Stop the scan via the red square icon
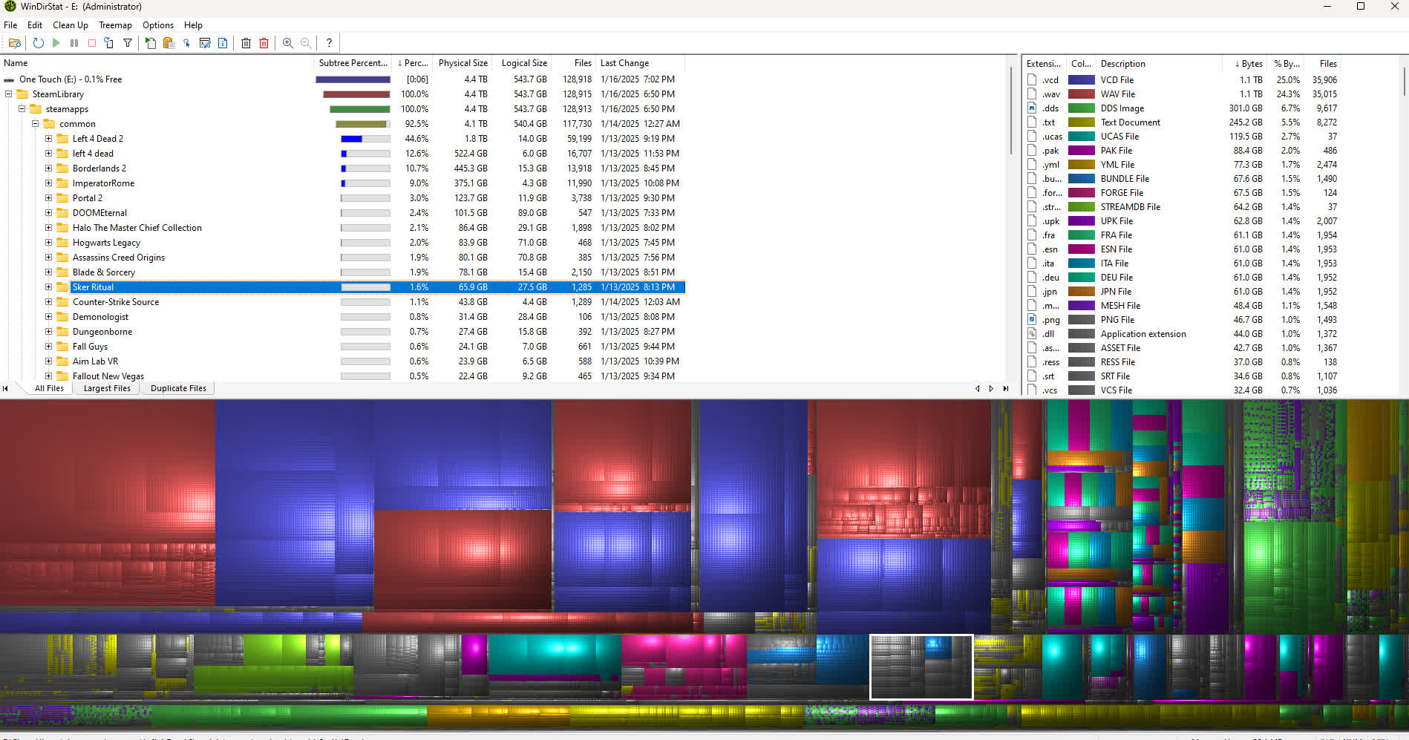The width and height of the screenshot is (1409, 740). 91,42
